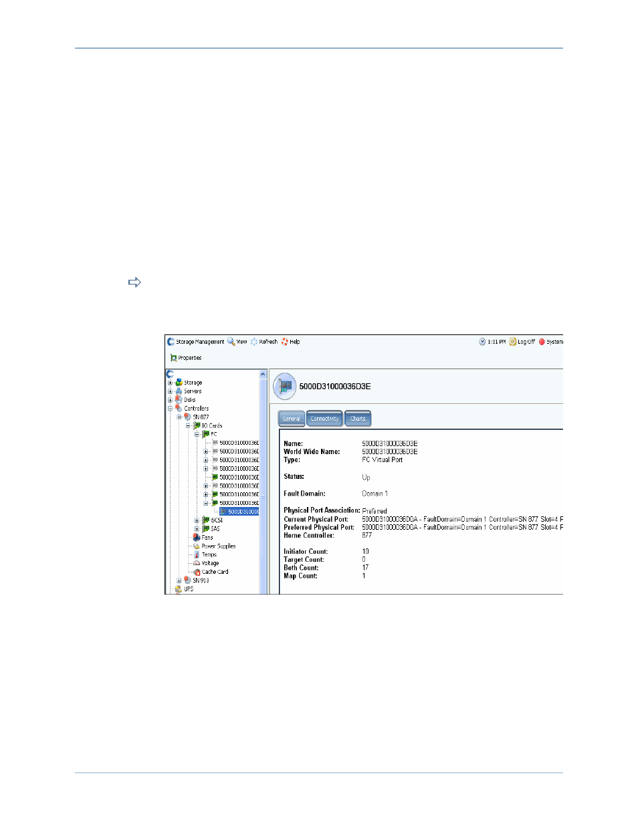The height and width of the screenshot is (826, 638).
Task: Select the Storage node icon in tree
Action: click(179, 383)
